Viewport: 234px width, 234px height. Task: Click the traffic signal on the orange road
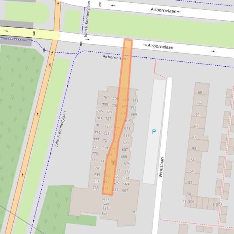pos(49,65)
